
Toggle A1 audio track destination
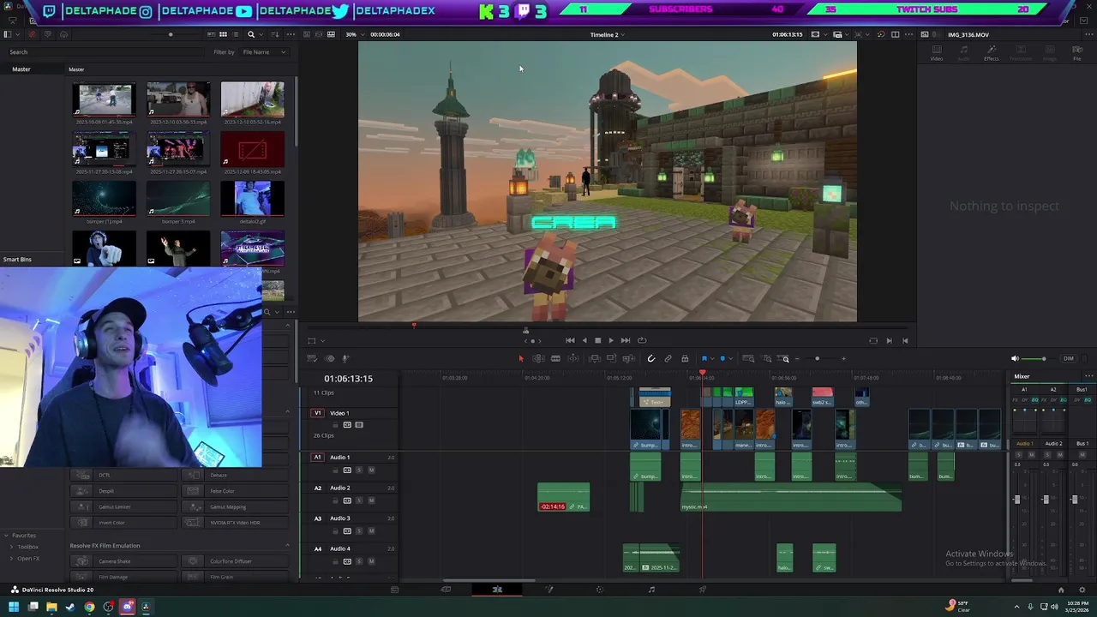[318, 457]
